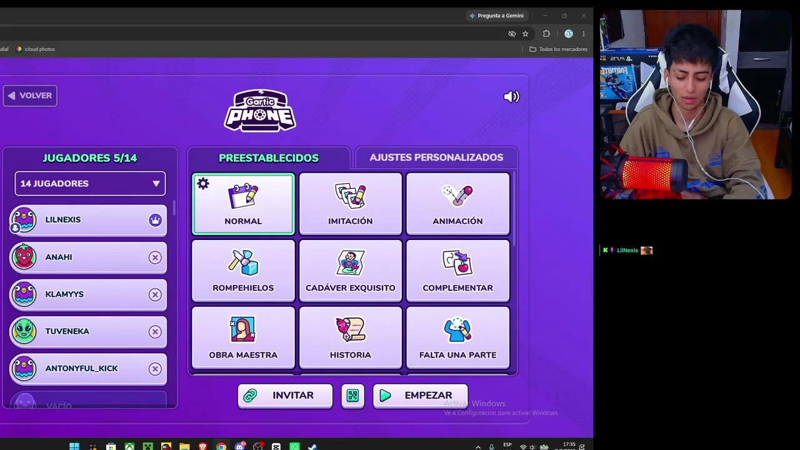Mute the Gartic Phone sound speaker icon

(x=511, y=96)
